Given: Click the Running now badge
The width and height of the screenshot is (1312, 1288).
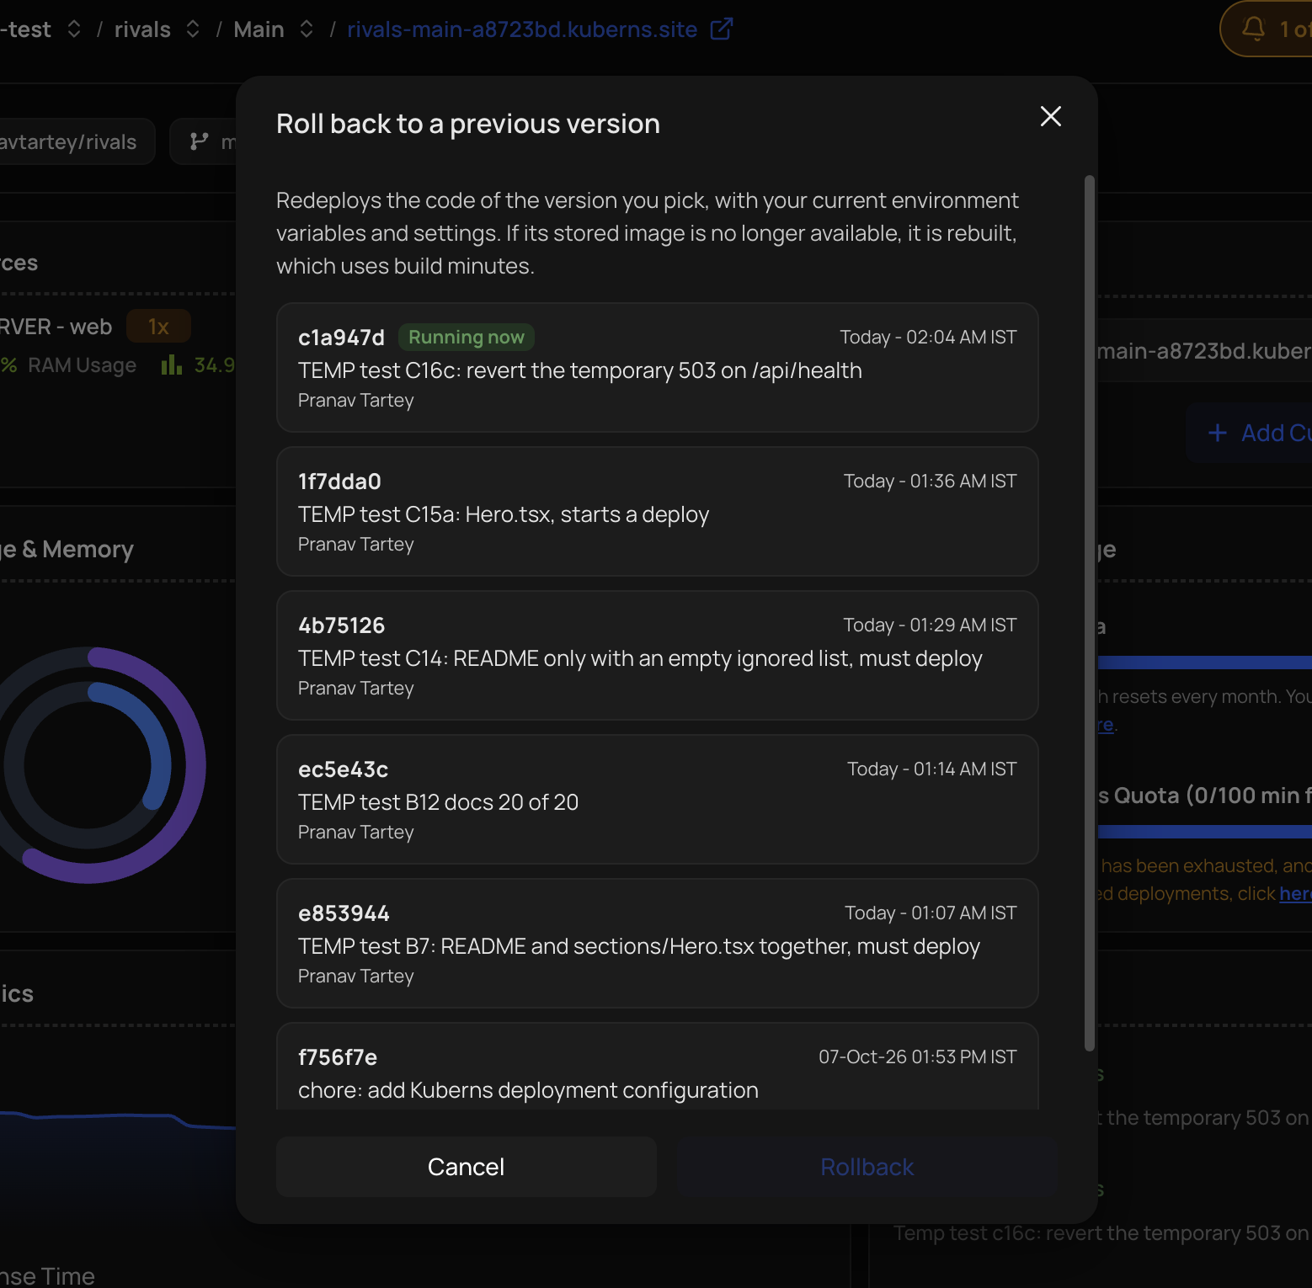Looking at the screenshot, I should pos(466,338).
